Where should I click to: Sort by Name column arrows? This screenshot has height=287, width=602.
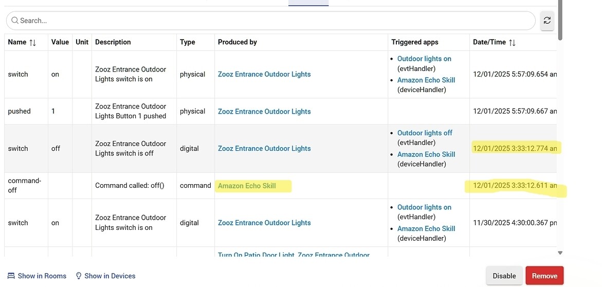[33, 43]
